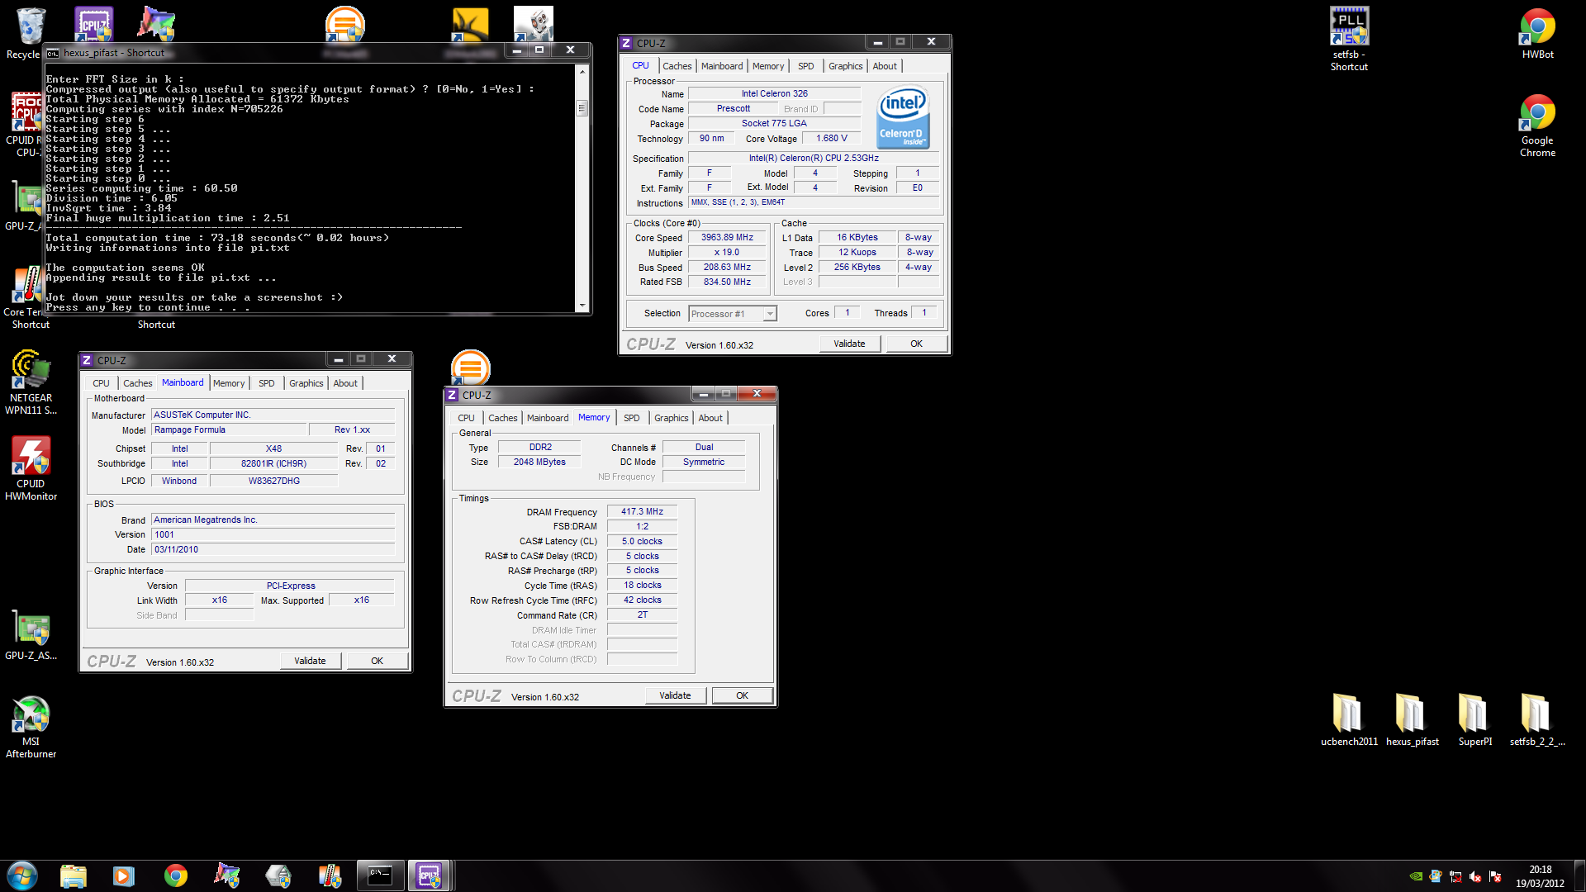Click the Southbridge 82801IR (ICH9R) field

pos(273,464)
